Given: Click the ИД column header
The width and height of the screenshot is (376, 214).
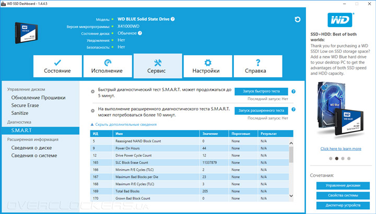Looking at the screenshot, I should [101, 134].
